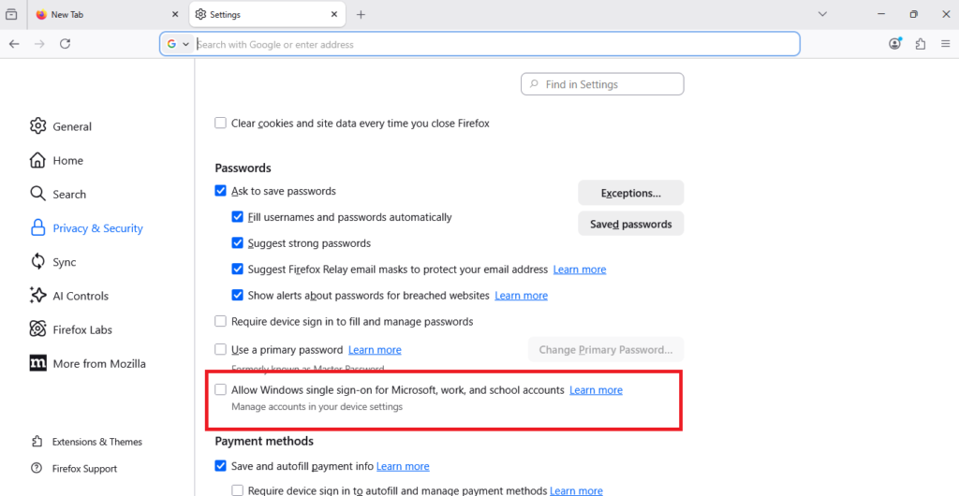This screenshot has width=959, height=496.
Task: Click the Payment methods heading
Action: 264,441
